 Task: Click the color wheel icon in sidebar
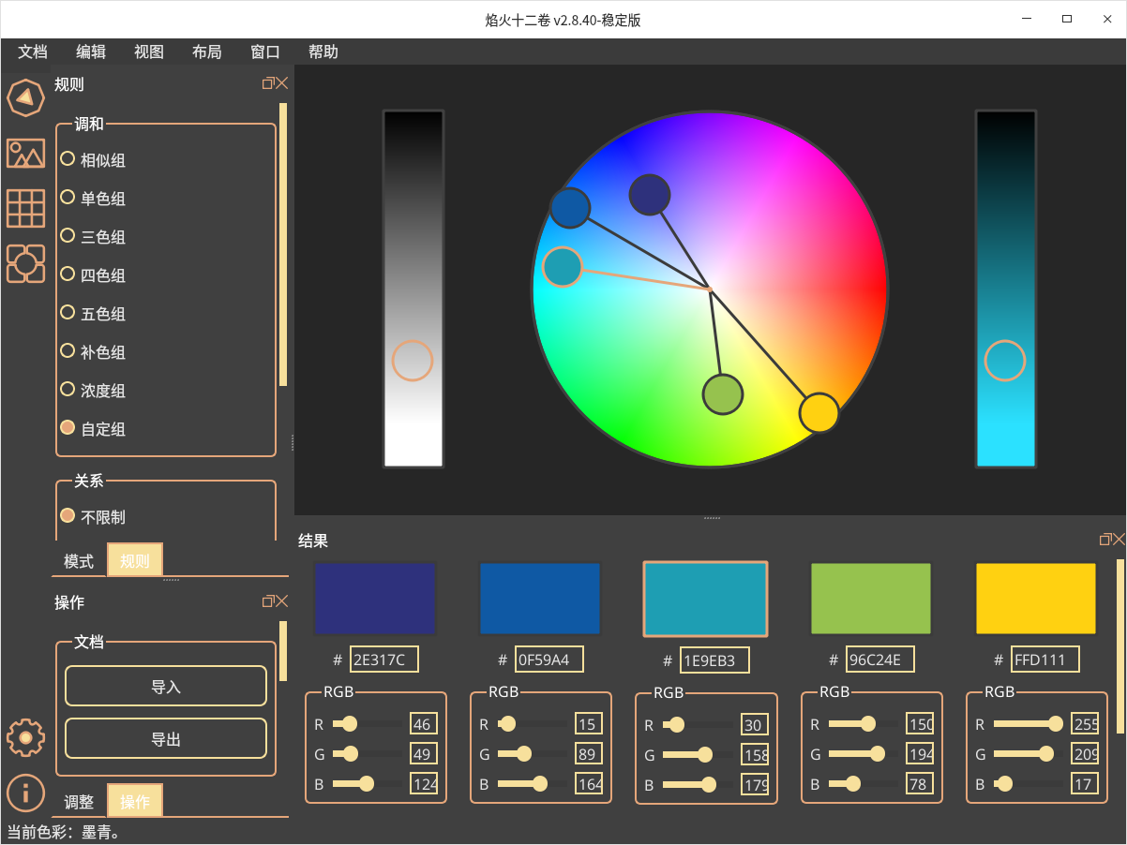click(25, 96)
